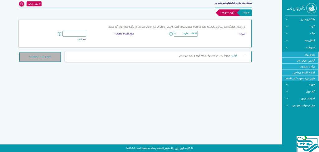Screen dimensions: 319x152
Task: Click the info icon beside the monthly installment field
Action: (x=59, y=34)
